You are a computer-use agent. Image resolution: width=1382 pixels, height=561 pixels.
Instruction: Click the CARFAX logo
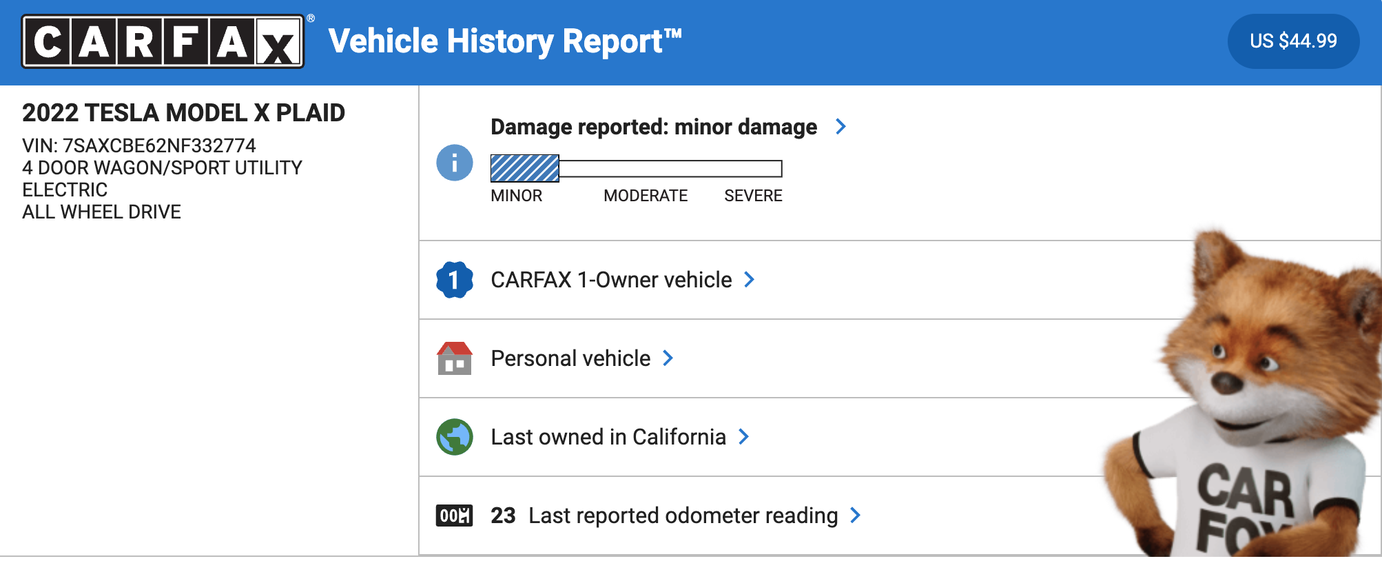(163, 41)
